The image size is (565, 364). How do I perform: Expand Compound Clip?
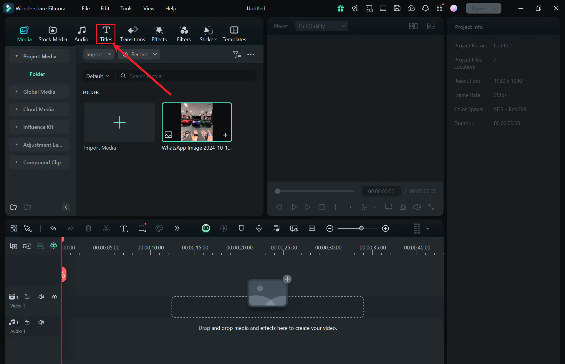point(16,162)
